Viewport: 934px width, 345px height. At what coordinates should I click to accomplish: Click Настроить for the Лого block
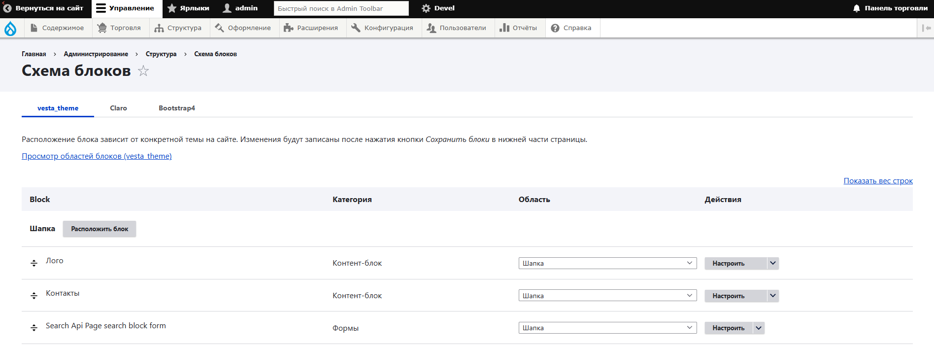pyautogui.click(x=735, y=263)
